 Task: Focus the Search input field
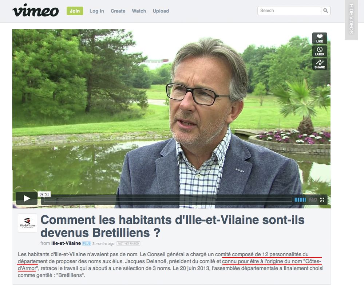(x=289, y=11)
